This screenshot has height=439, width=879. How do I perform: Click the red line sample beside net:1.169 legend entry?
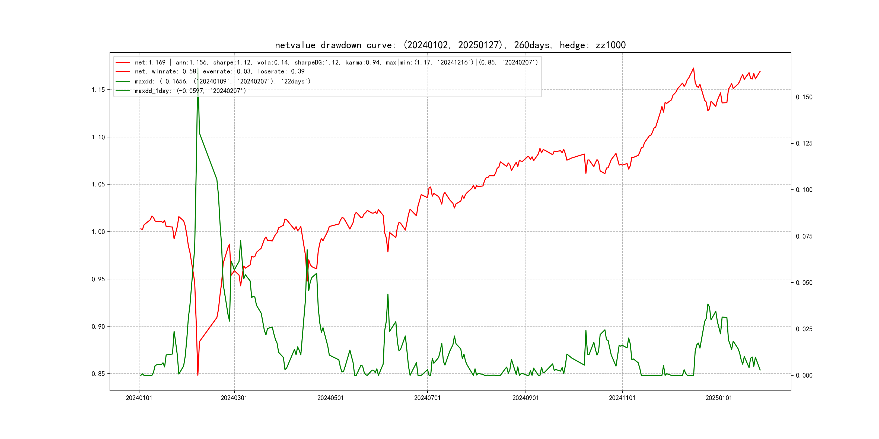click(123, 63)
